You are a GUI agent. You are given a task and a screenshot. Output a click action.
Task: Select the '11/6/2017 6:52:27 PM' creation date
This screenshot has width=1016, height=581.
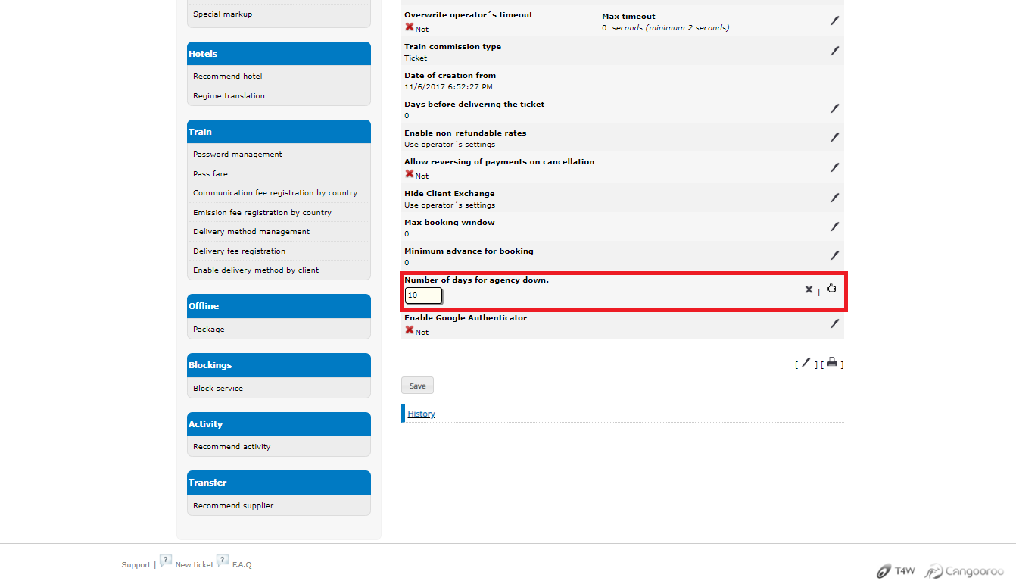click(x=448, y=87)
